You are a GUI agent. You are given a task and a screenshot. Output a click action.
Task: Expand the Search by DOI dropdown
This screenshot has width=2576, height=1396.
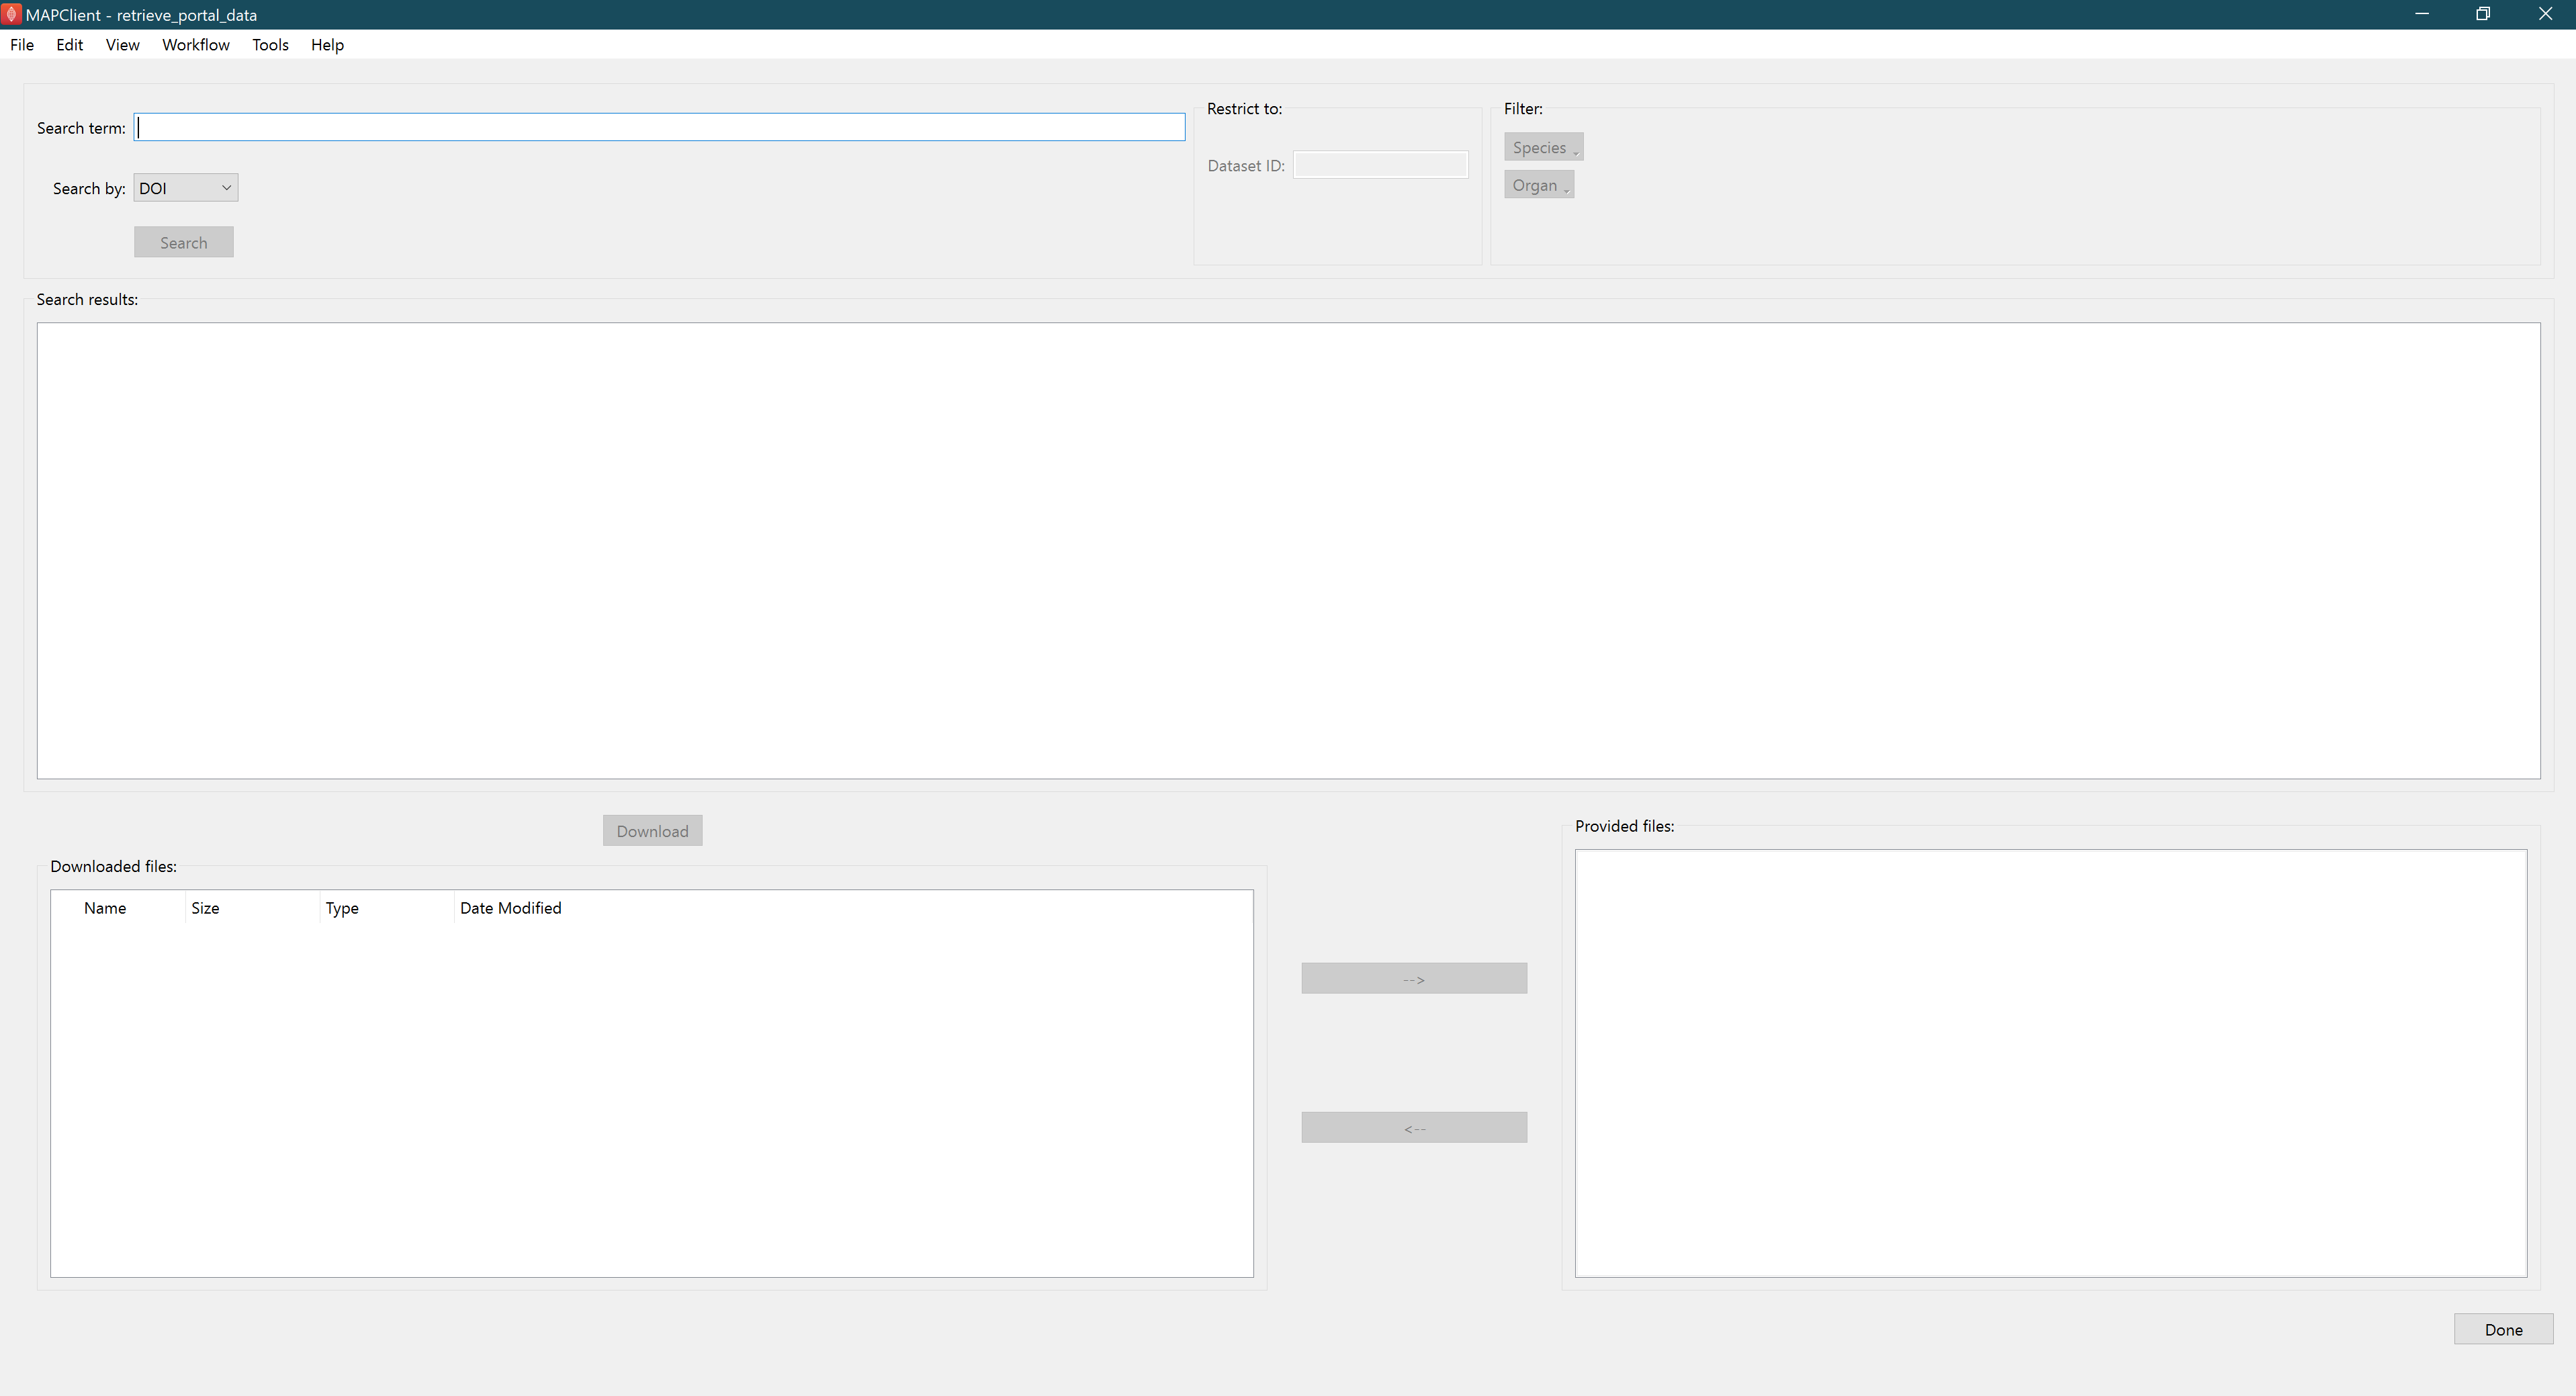[186, 188]
